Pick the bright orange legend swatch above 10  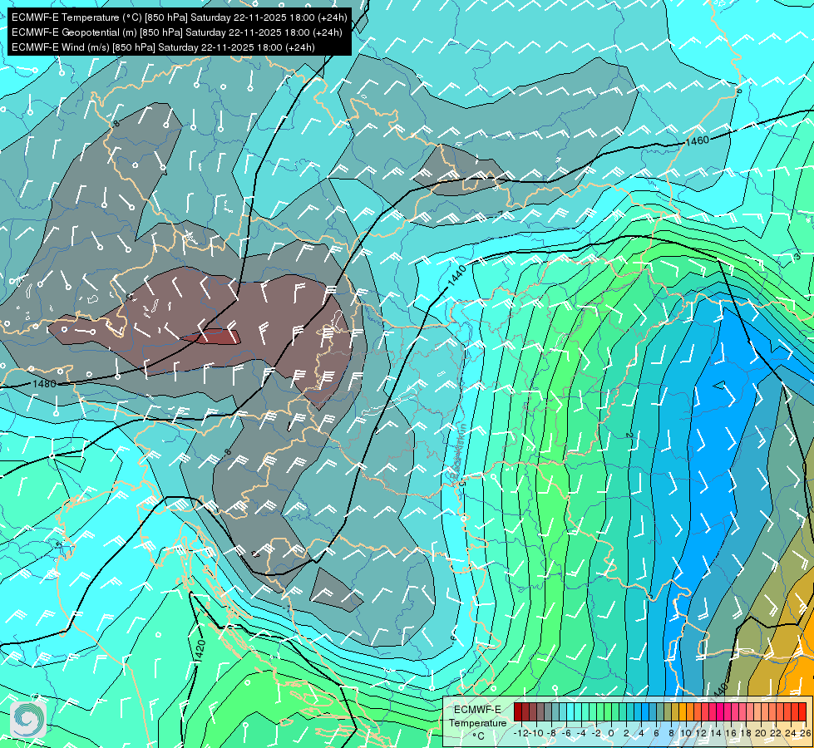[x=683, y=711]
